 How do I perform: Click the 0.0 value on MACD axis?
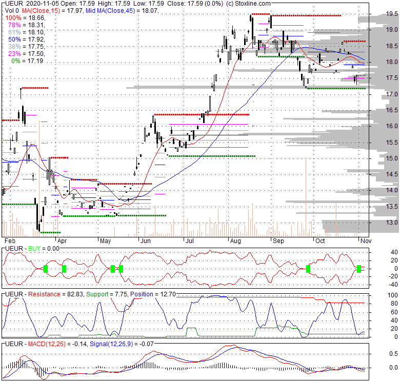[x=393, y=368]
